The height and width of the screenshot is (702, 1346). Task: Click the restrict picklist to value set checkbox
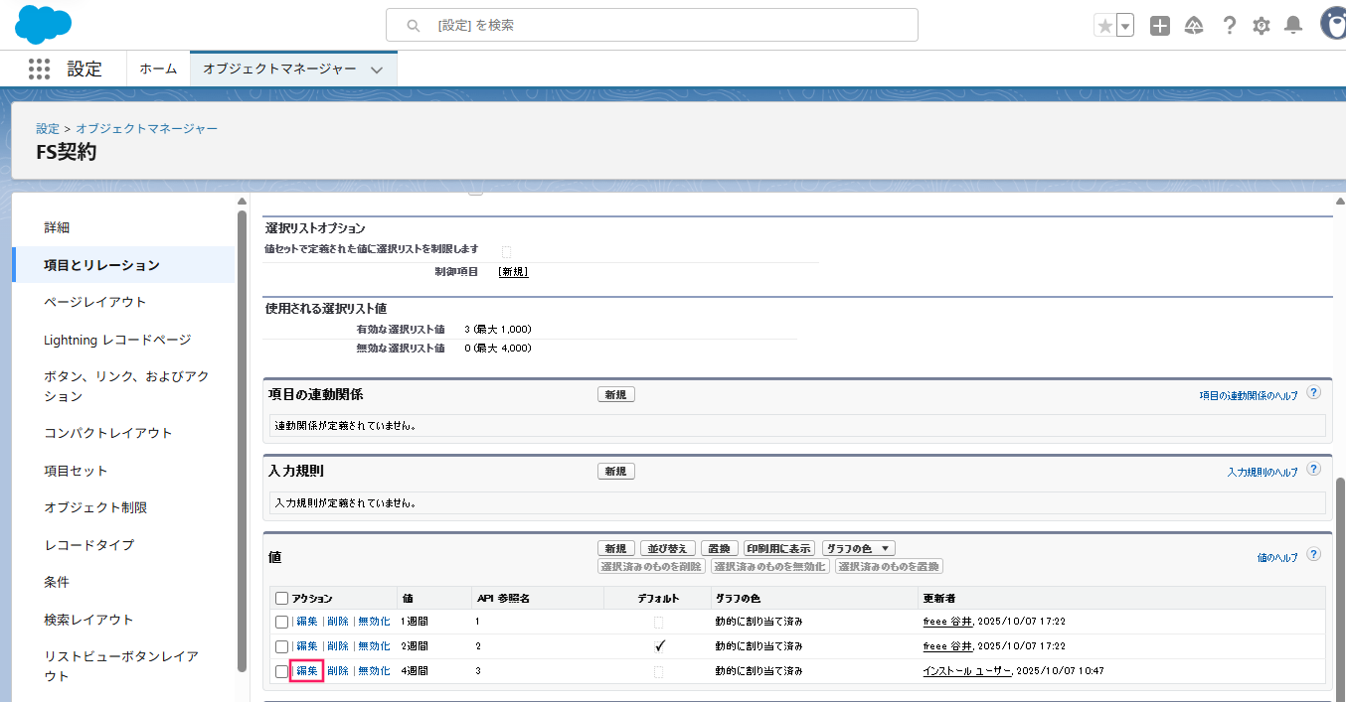[506, 251]
